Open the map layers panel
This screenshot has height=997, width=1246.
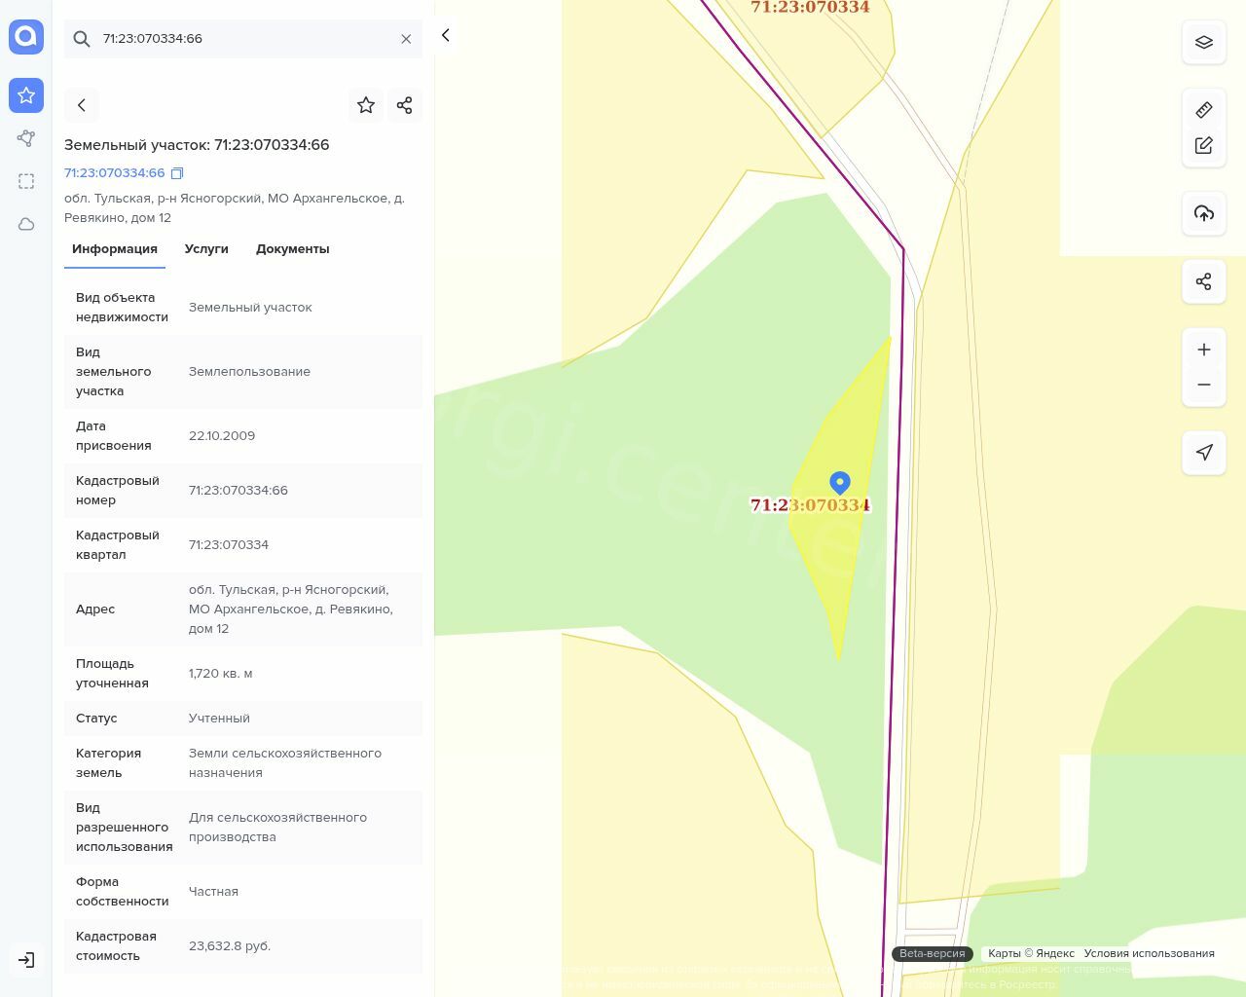click(1204, 42)
